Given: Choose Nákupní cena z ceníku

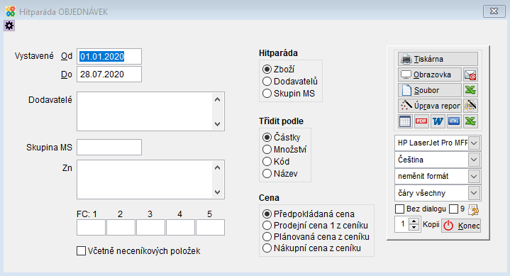Looking at the screenshot, I should click(311, 248).
